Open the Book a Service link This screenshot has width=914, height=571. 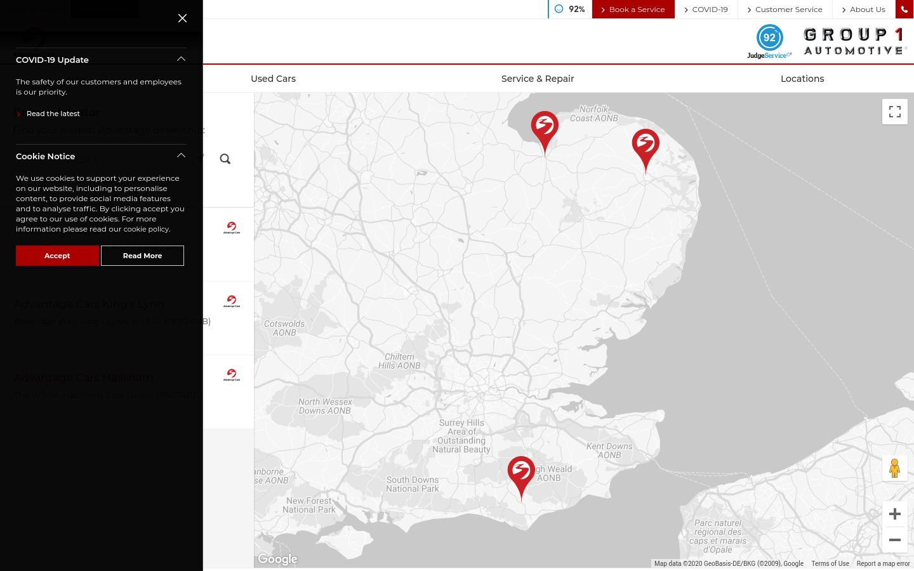coord(633,10)
